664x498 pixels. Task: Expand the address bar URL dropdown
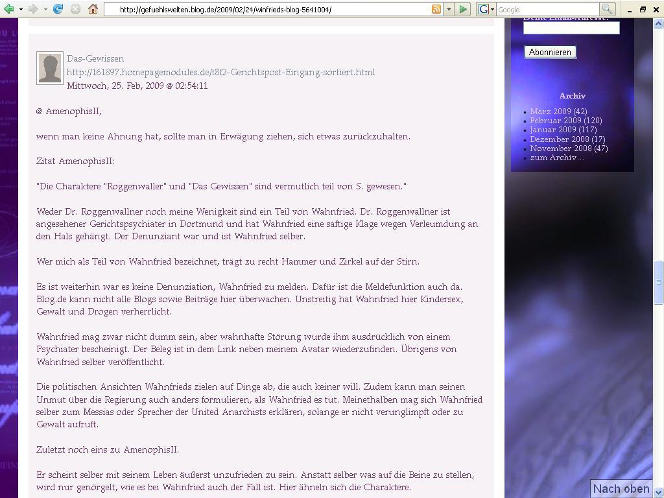448,9
